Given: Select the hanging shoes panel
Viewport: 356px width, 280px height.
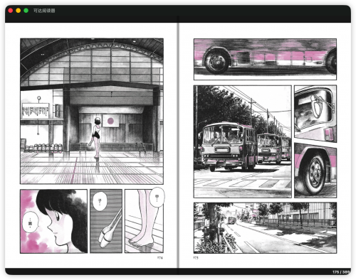Looking at the screenshot, I should click(106, 221).
